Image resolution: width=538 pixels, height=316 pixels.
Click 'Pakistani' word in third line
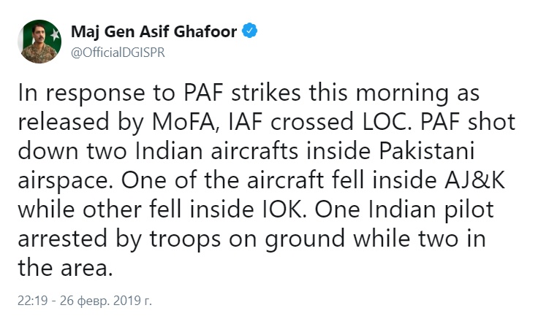[427, 151]
